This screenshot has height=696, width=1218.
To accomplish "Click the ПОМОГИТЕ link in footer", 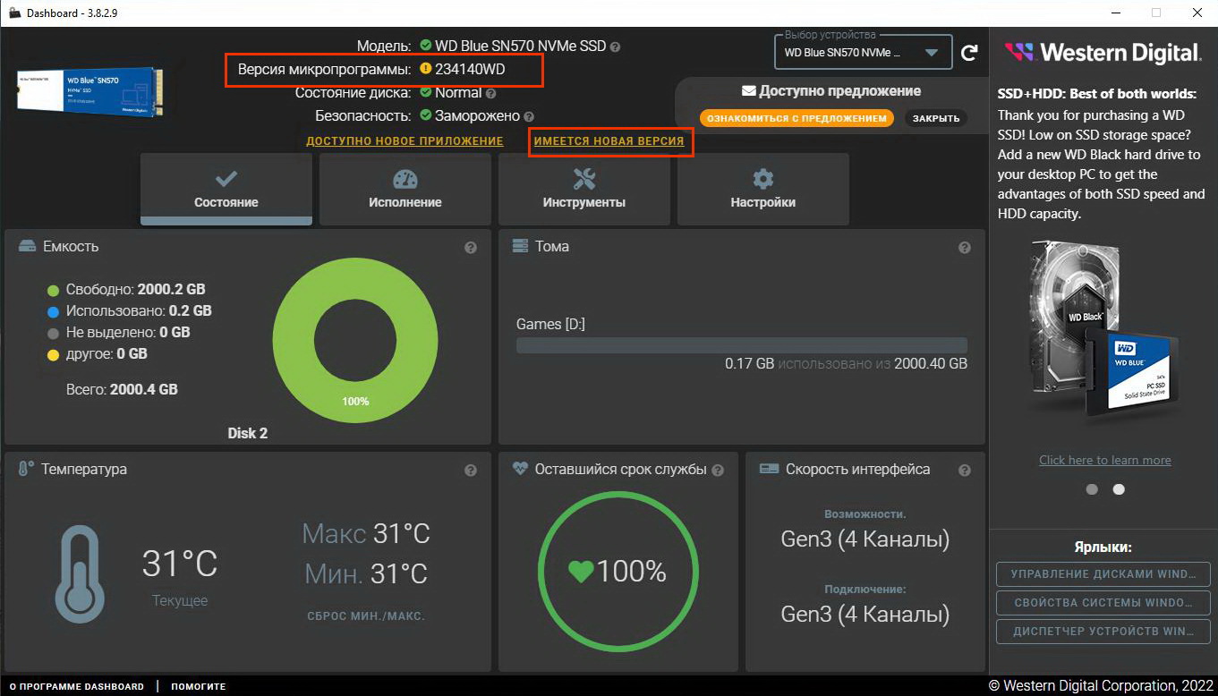I will coord(199,686).
